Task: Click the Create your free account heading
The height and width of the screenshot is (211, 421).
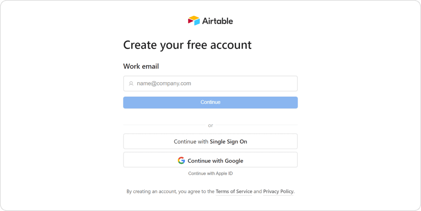Action: (x=187, y=45)
